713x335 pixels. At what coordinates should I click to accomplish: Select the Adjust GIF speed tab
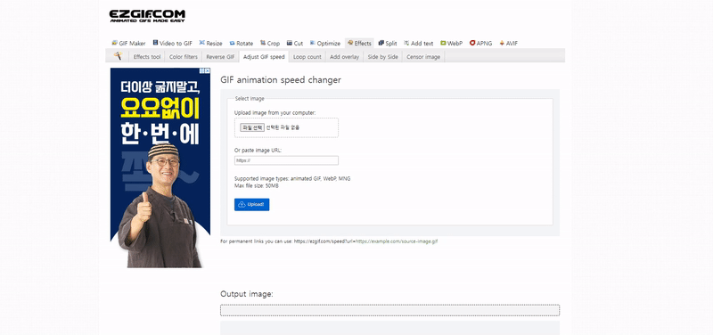pyautogui.click(x=264, y=57)
